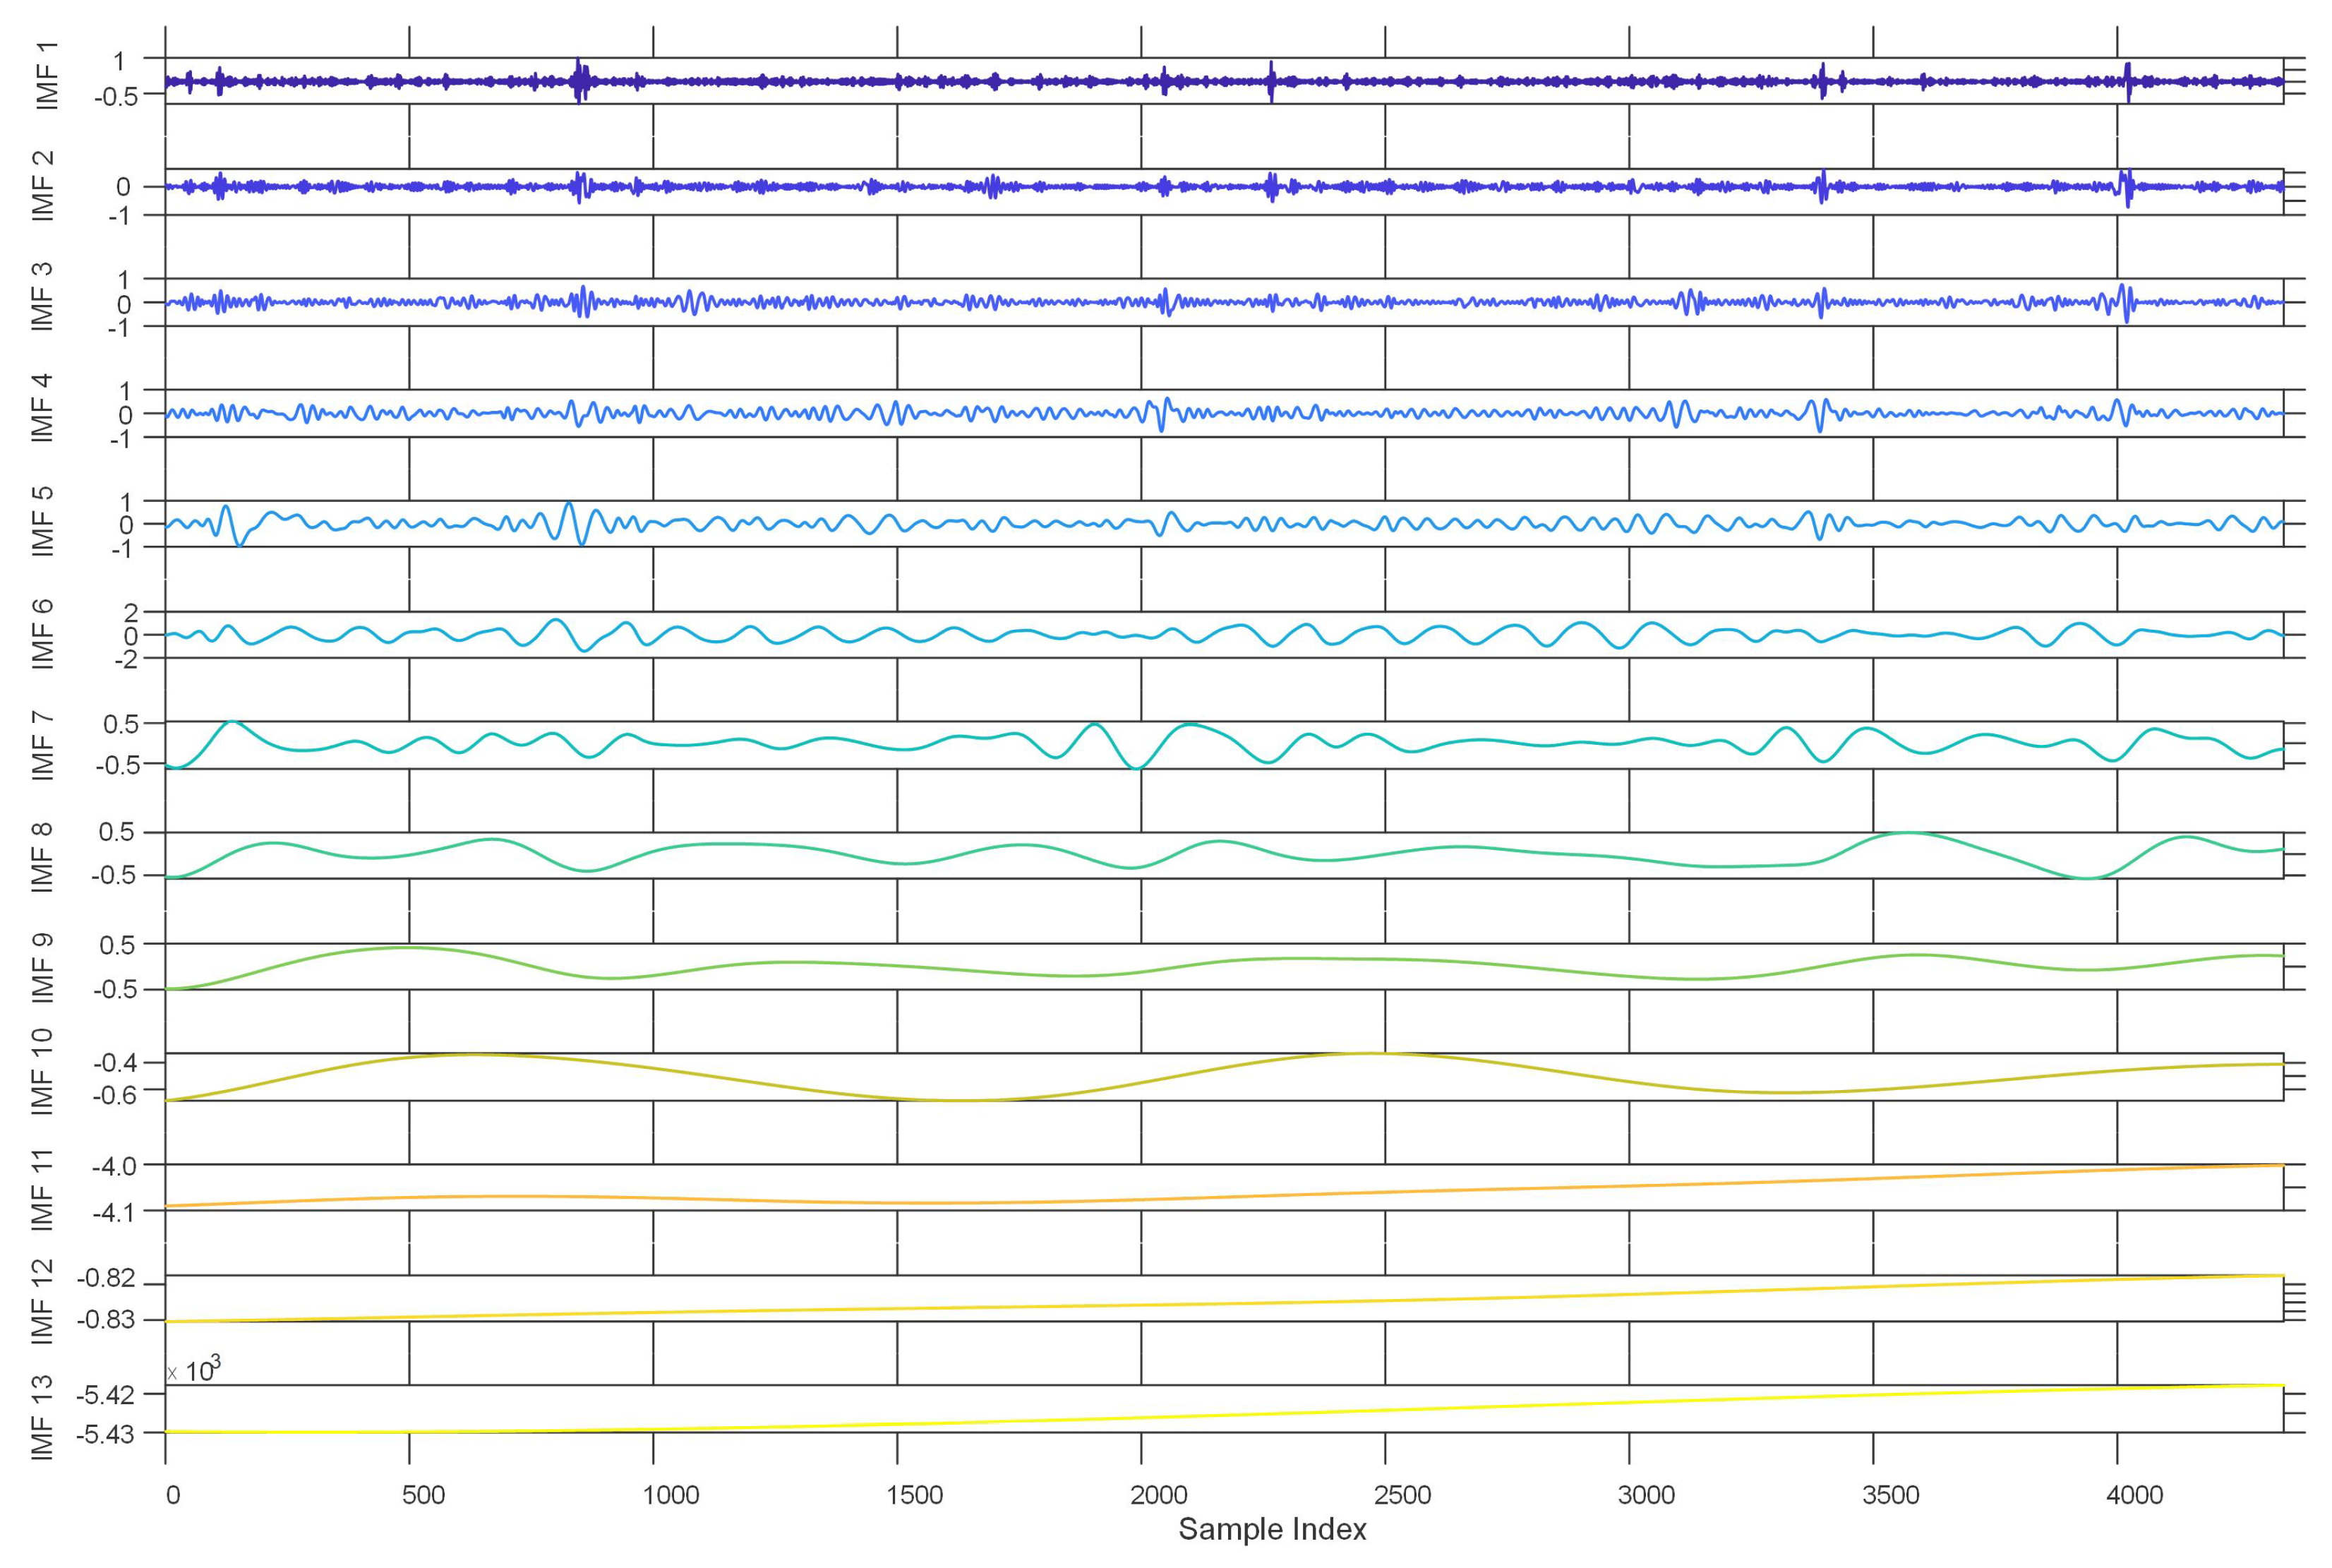Screen dimensions: 2332x1568
Task: Select the IMF 6 cyan curve
Action: 1223,635
